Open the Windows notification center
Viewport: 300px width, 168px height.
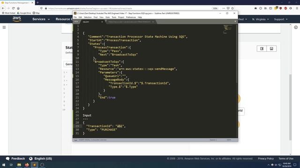coord(295,165)
